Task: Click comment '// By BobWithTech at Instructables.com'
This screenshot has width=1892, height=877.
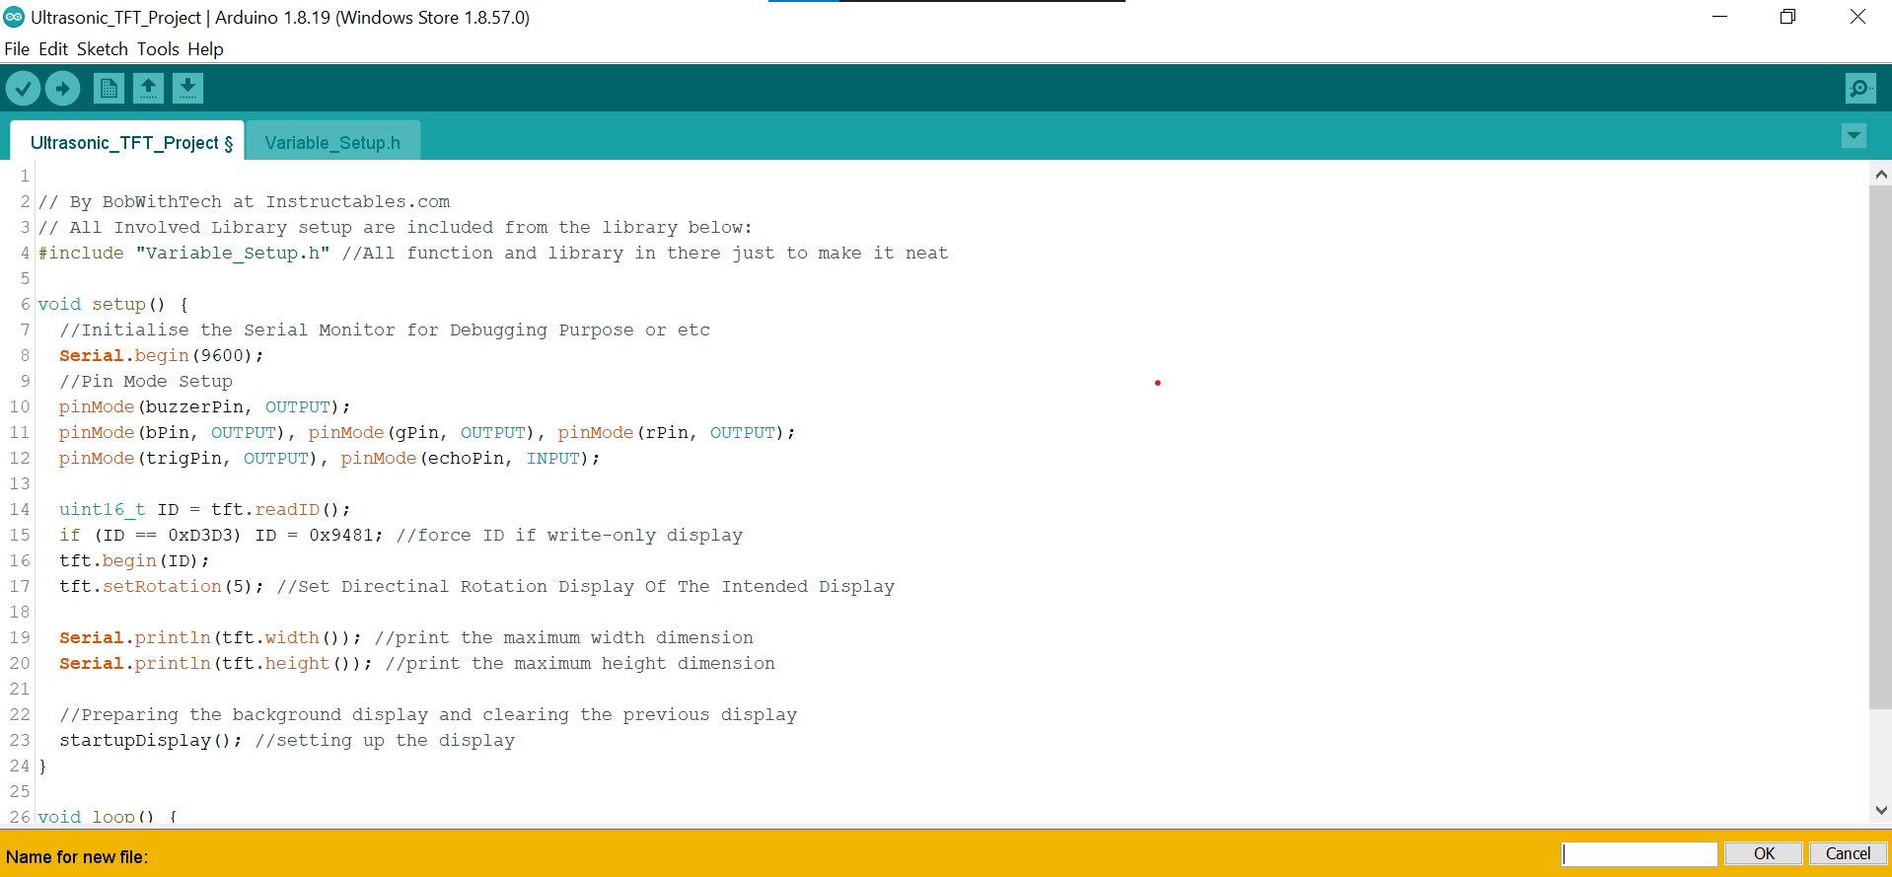Action: 245,202
